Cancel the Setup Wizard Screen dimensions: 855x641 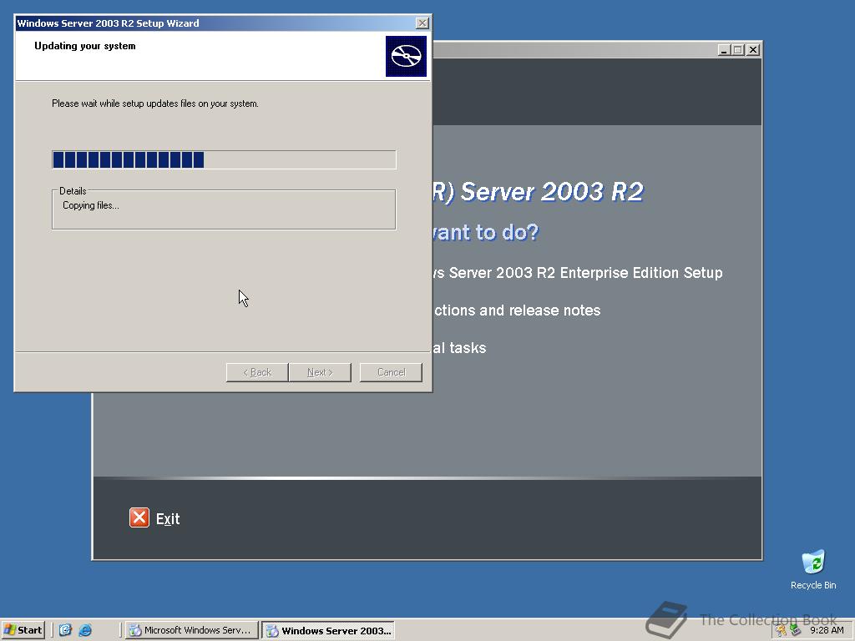391,372
